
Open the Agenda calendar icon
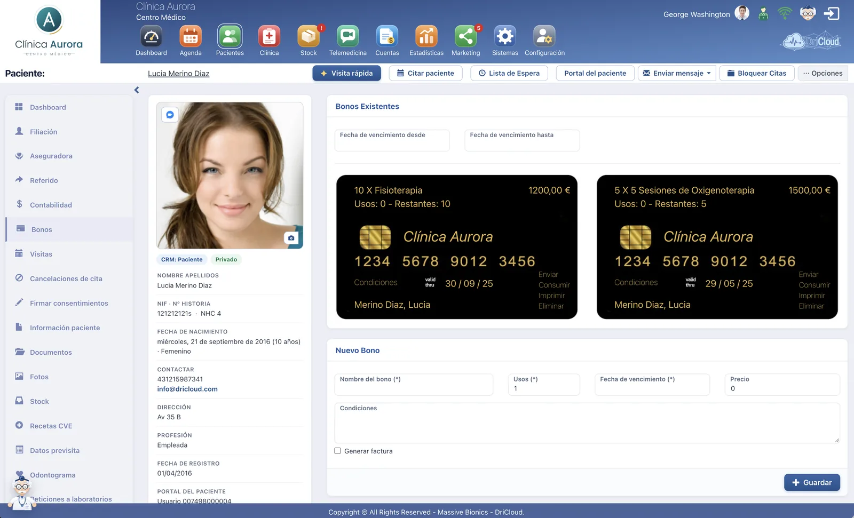tap(191, 37)
